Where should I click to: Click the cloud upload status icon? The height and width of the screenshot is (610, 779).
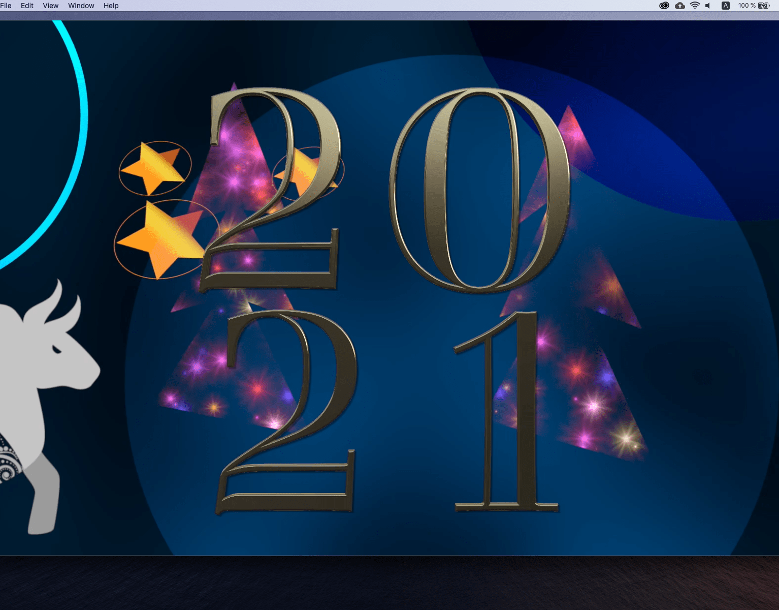coord(680,6)
